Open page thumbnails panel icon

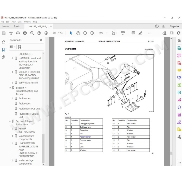(x=3, y=42)
